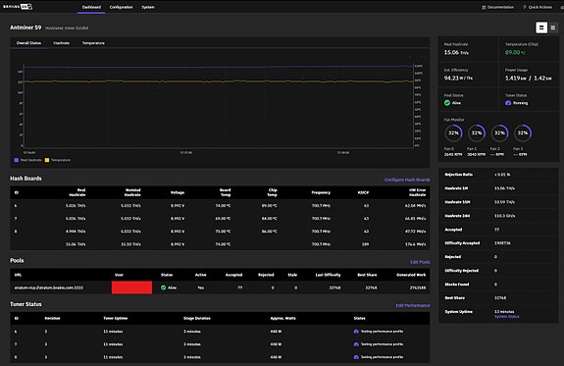Image resolution: width=564 pixels, height=366 pixels.
Task: Click the Braiins OS logo
Action: [18, 7]
